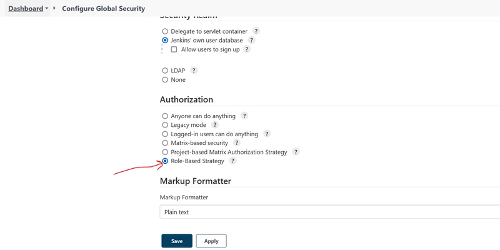Screen dimensions: 500x250
Task: Open the Markup Formatter Plain text dropdown
Action: click(329, 212)
